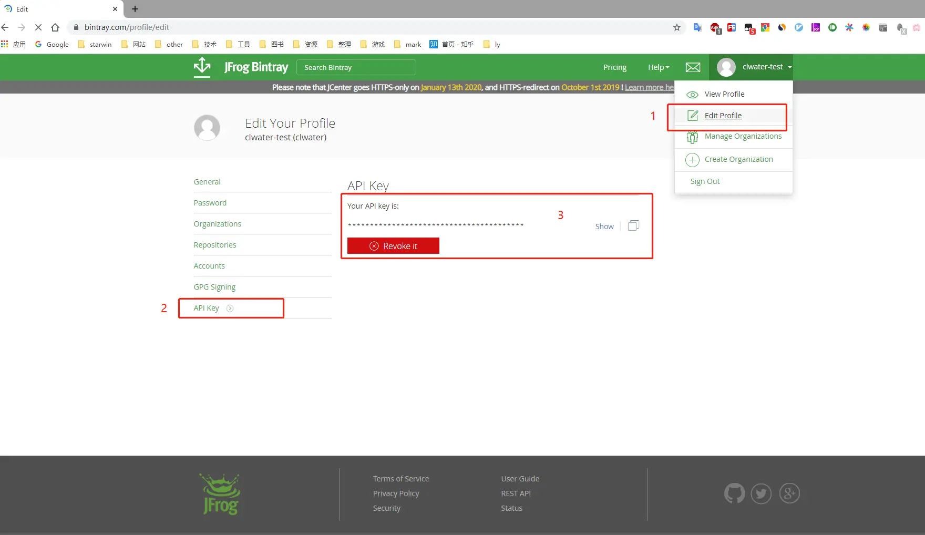Open the General settings tab
This screenshot has width=925, height=535.
(207, 182)
